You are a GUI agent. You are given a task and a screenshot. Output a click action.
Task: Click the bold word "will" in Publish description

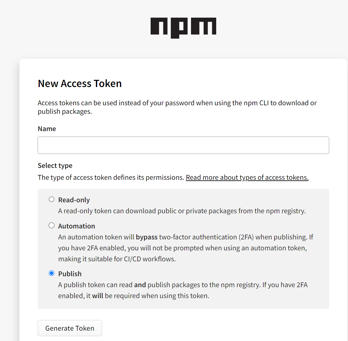[97, 296]
